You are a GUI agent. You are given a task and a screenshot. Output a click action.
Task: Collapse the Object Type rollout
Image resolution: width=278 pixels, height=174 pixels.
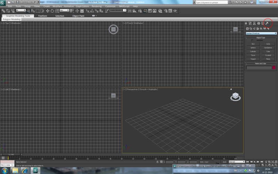[x=261, y=38]
